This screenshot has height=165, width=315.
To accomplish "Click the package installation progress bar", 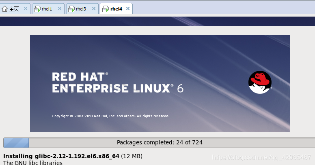I will click(x=159, y=143).
